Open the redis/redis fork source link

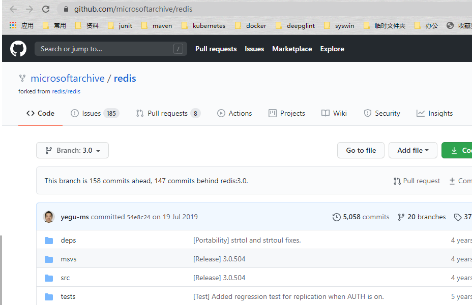(x=66, y=91)
